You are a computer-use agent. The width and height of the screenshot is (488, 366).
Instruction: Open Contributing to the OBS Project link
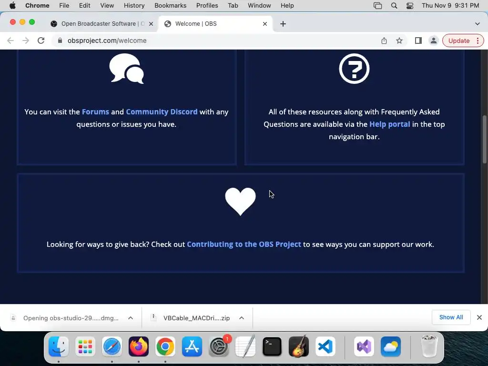click(244, 244)
